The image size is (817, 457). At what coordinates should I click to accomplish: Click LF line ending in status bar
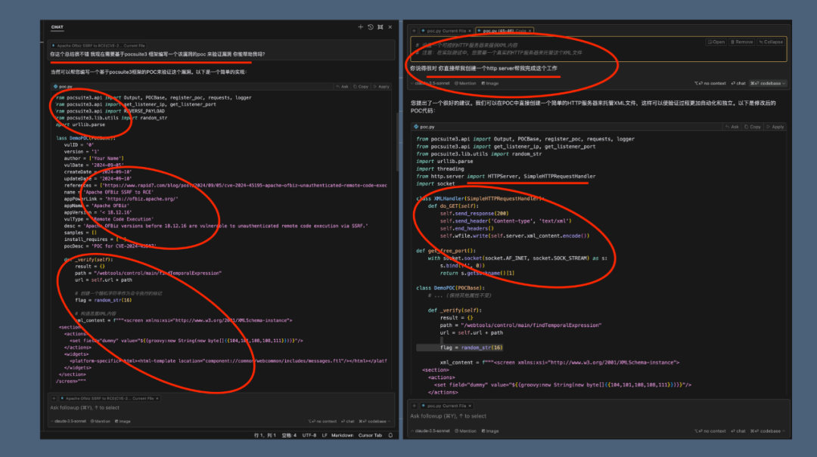click(x=325, y=435)
